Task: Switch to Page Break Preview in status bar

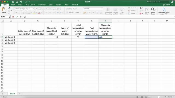Action: pyautogui.click(x=146, y=97)
